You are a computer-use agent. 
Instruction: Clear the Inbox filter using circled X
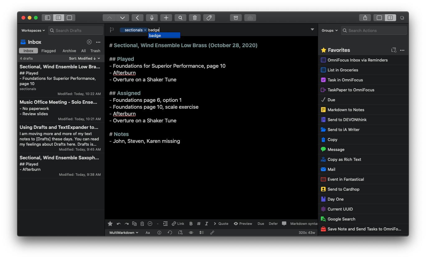[x=89, y=42]
